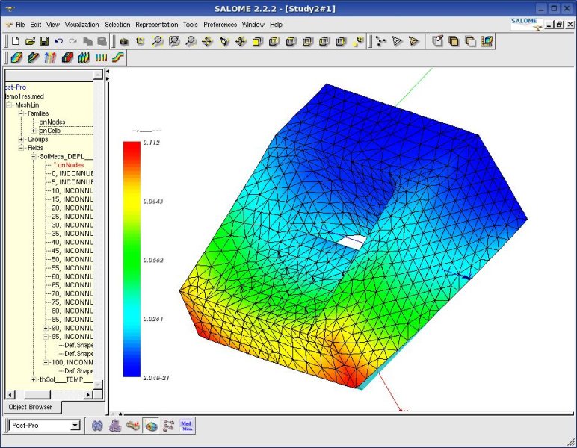This screenshot has height=448, width=577.
Task: Activate Fit Area zoom icon
Action: 173,41
